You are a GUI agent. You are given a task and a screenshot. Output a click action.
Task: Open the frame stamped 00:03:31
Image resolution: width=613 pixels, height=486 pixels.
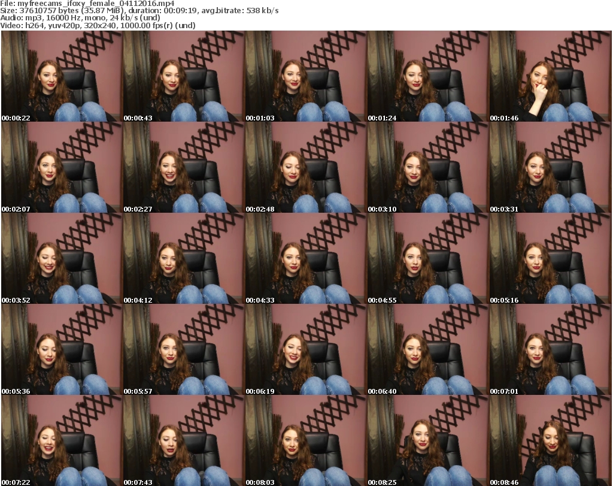[550, 167]
